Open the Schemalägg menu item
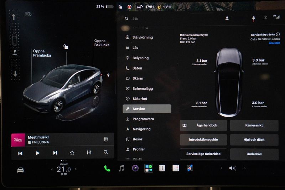 coord(139,88)
